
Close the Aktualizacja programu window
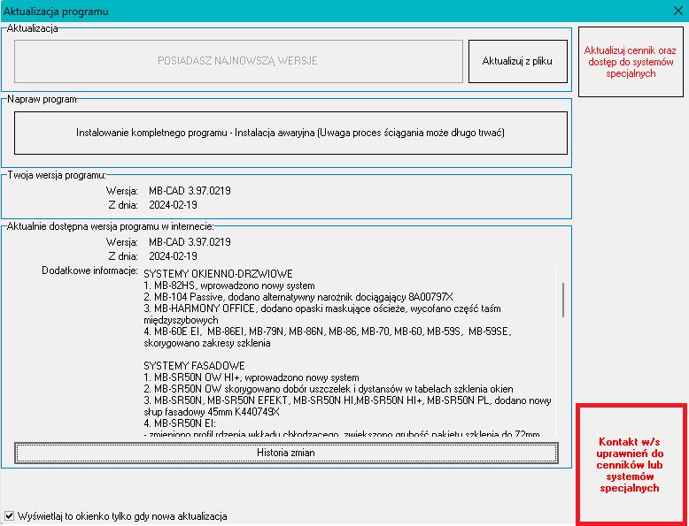pyautogui.click(x=677, y=11)
